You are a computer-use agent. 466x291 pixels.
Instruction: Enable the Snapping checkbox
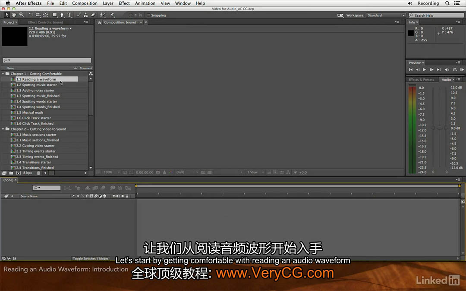(x=148, y=15)
